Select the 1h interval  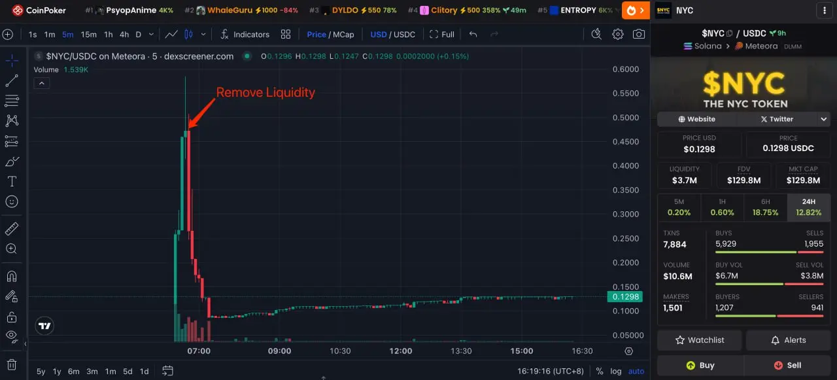point(109,34)
